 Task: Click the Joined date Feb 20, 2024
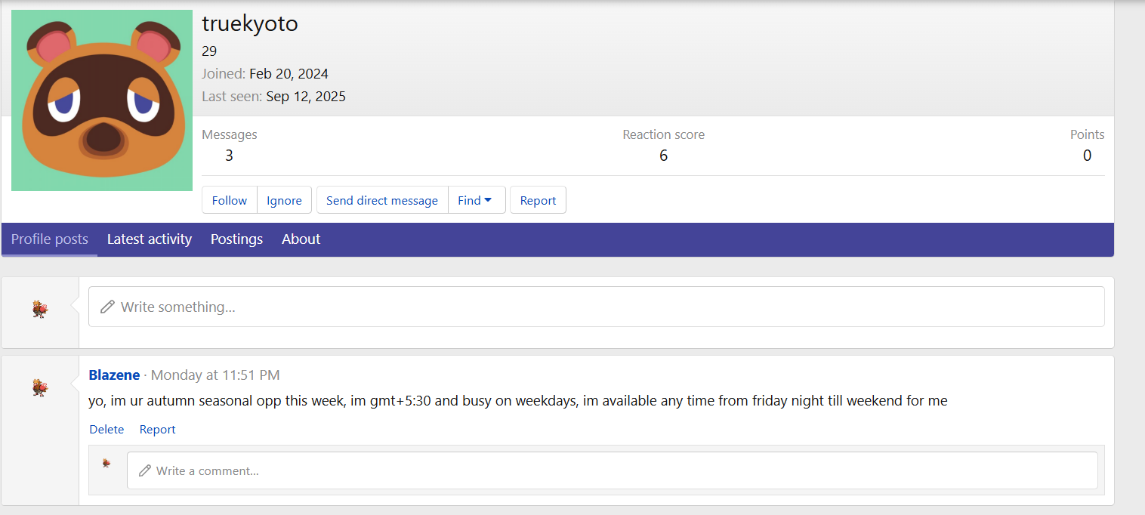click(289, 73)
